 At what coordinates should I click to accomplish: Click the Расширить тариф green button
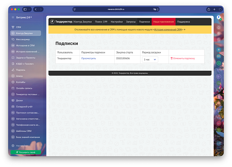coord(26,152)
